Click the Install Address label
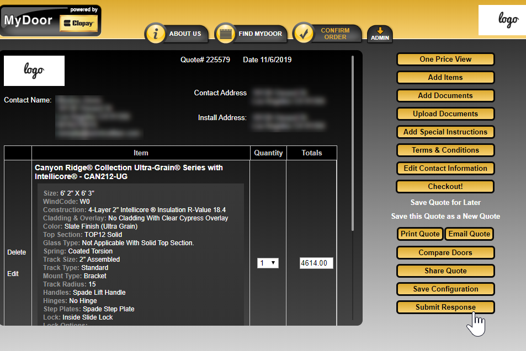The height and width of the screenshot is (351, 526). click(222, 117)
